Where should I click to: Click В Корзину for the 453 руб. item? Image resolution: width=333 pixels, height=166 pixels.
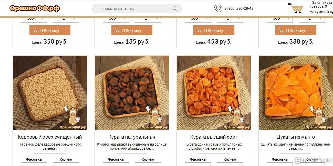coord(214,30)
